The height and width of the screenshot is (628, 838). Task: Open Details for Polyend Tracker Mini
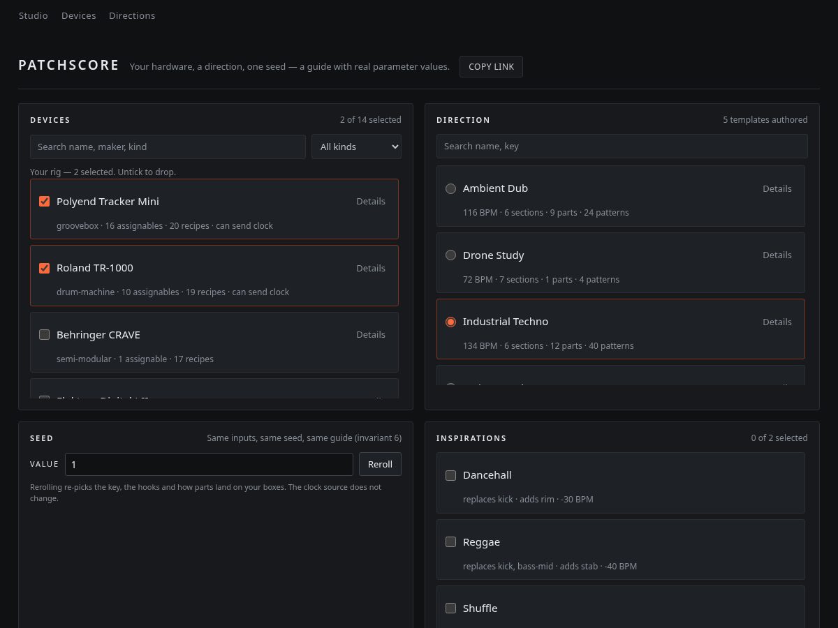click(x=371, y=202)
